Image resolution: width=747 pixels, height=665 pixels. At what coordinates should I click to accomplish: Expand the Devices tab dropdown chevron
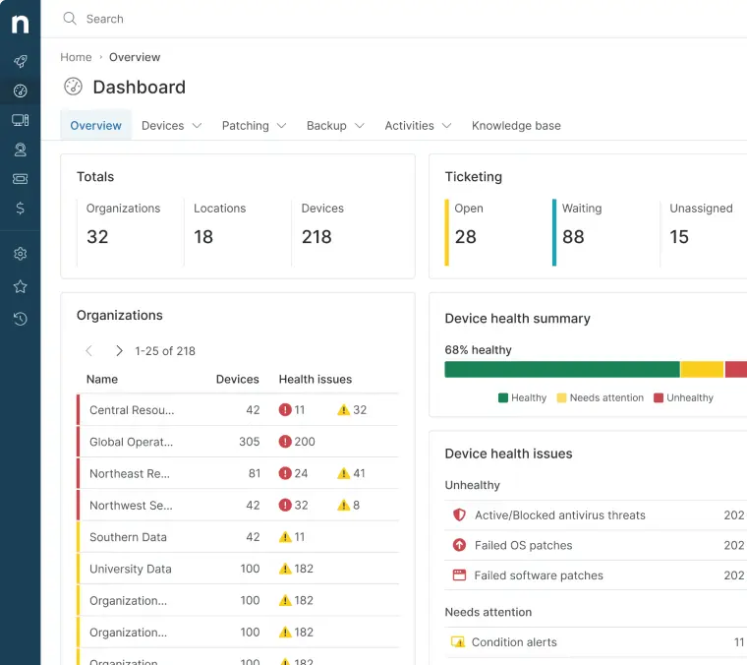tap(197, 125)
